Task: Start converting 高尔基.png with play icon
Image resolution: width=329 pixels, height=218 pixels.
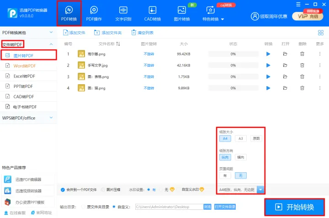Action: coord(268,54)
